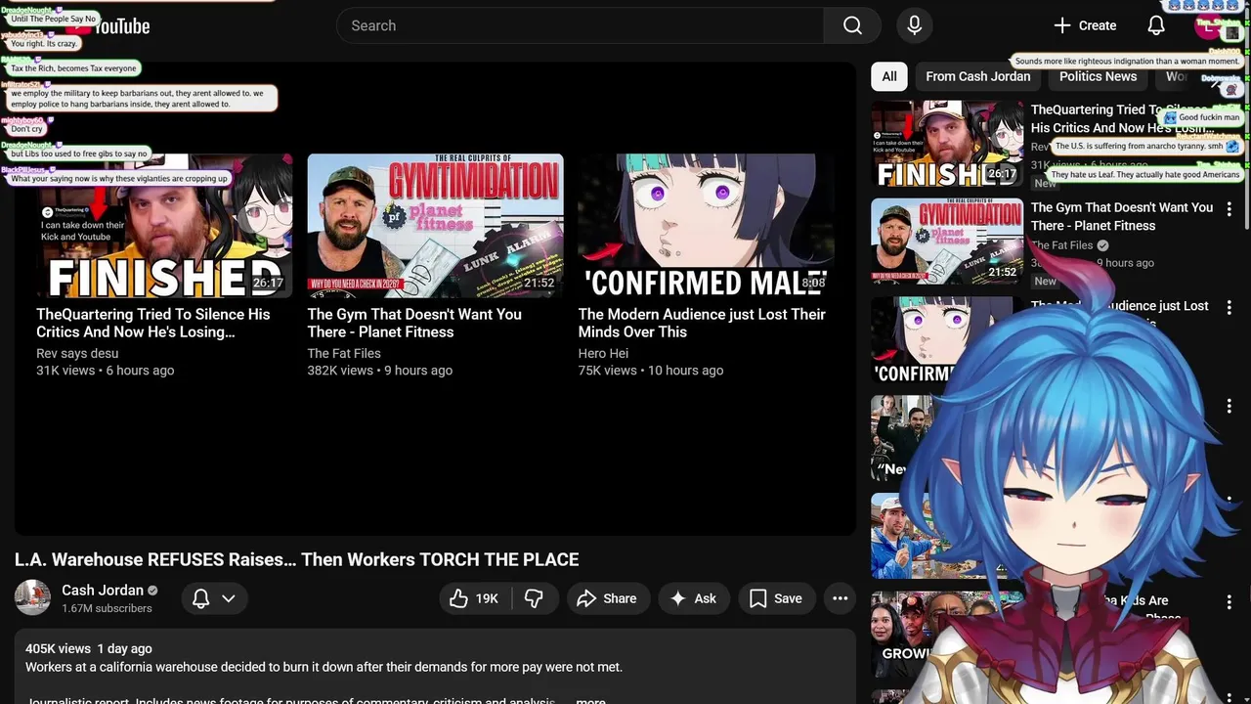Open The Fat Files channel in sidebar
This screenshot has width=1251, height=704.
(x=1062, y=245)
